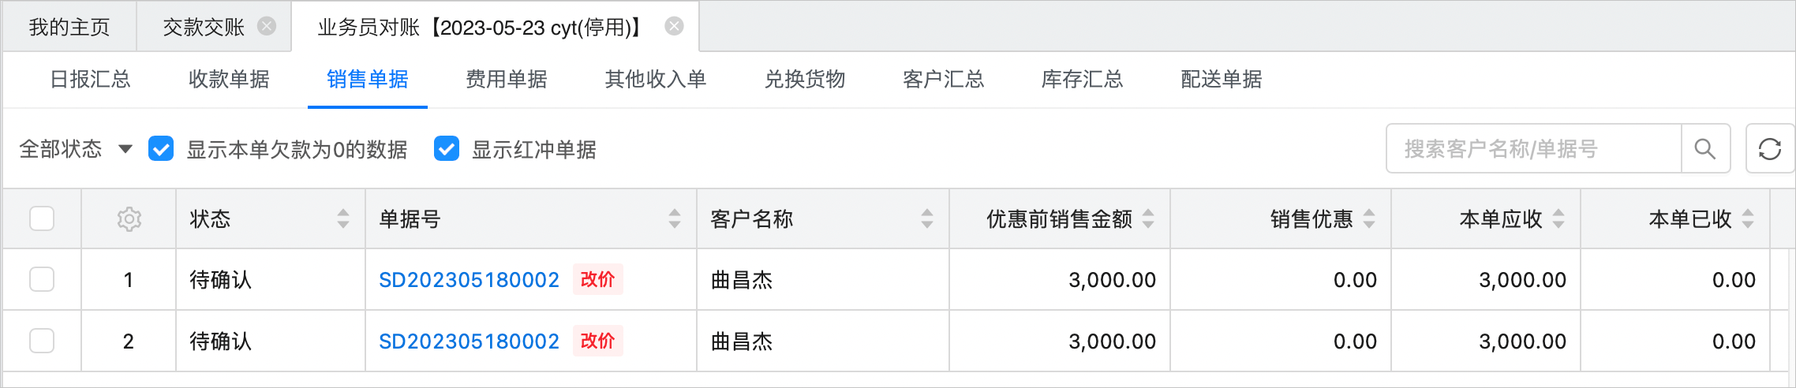Expand the 全部状态 dropdown
1796x388 pixels.
76,149
